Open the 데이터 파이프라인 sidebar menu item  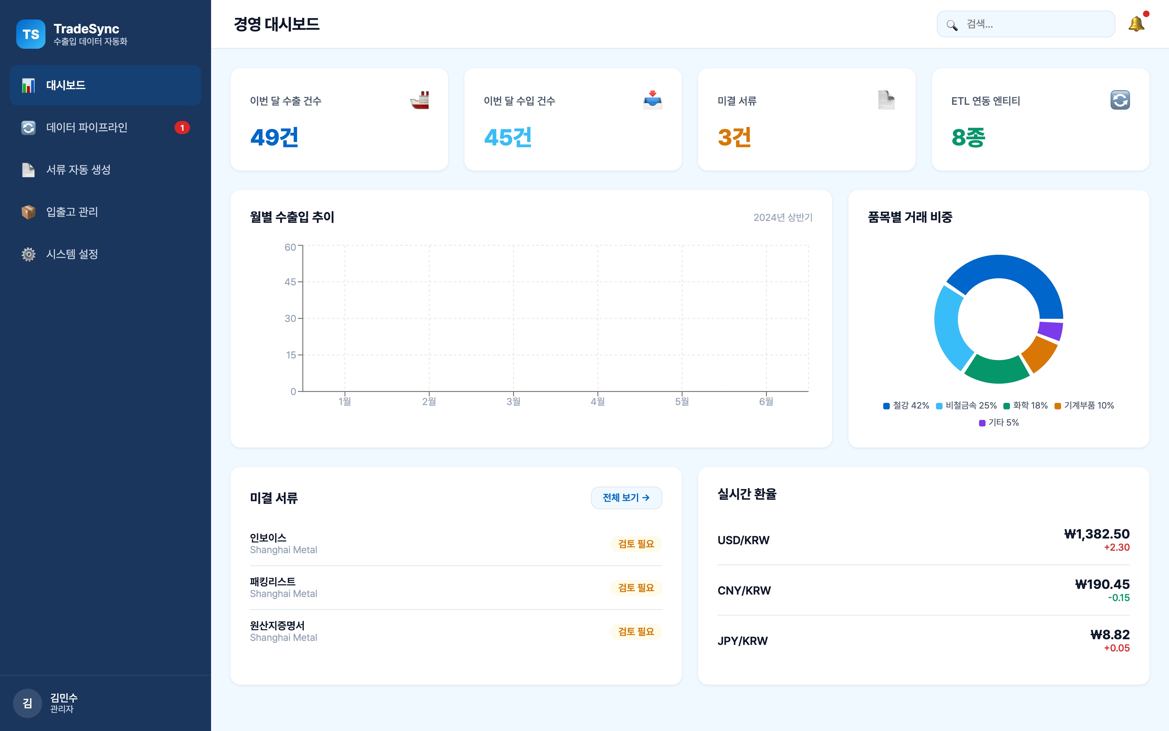87,127
